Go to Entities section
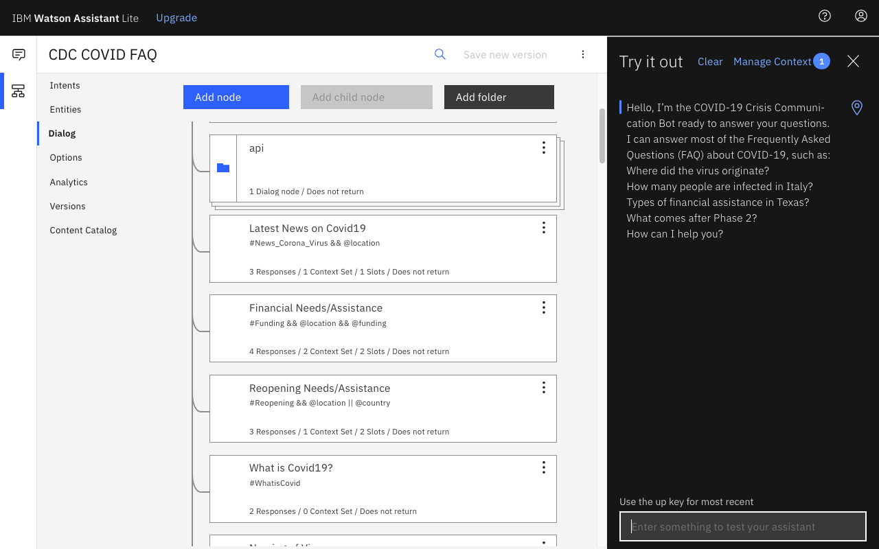 tap(65, 109)
